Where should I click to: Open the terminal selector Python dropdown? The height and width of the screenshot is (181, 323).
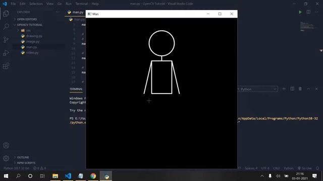[x=257, y=89]
